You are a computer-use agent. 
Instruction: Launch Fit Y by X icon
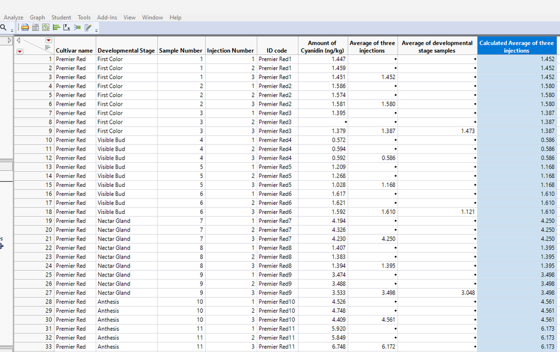pos(67,27)
